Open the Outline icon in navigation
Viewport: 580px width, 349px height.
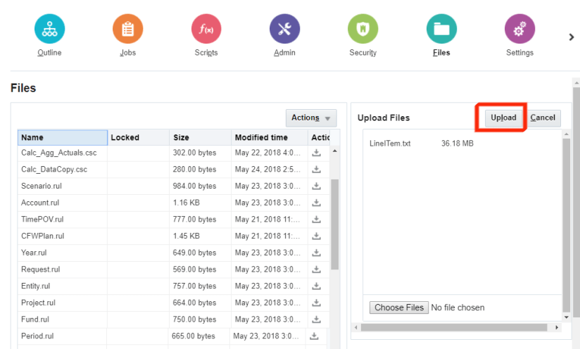[x=49, y=29]
